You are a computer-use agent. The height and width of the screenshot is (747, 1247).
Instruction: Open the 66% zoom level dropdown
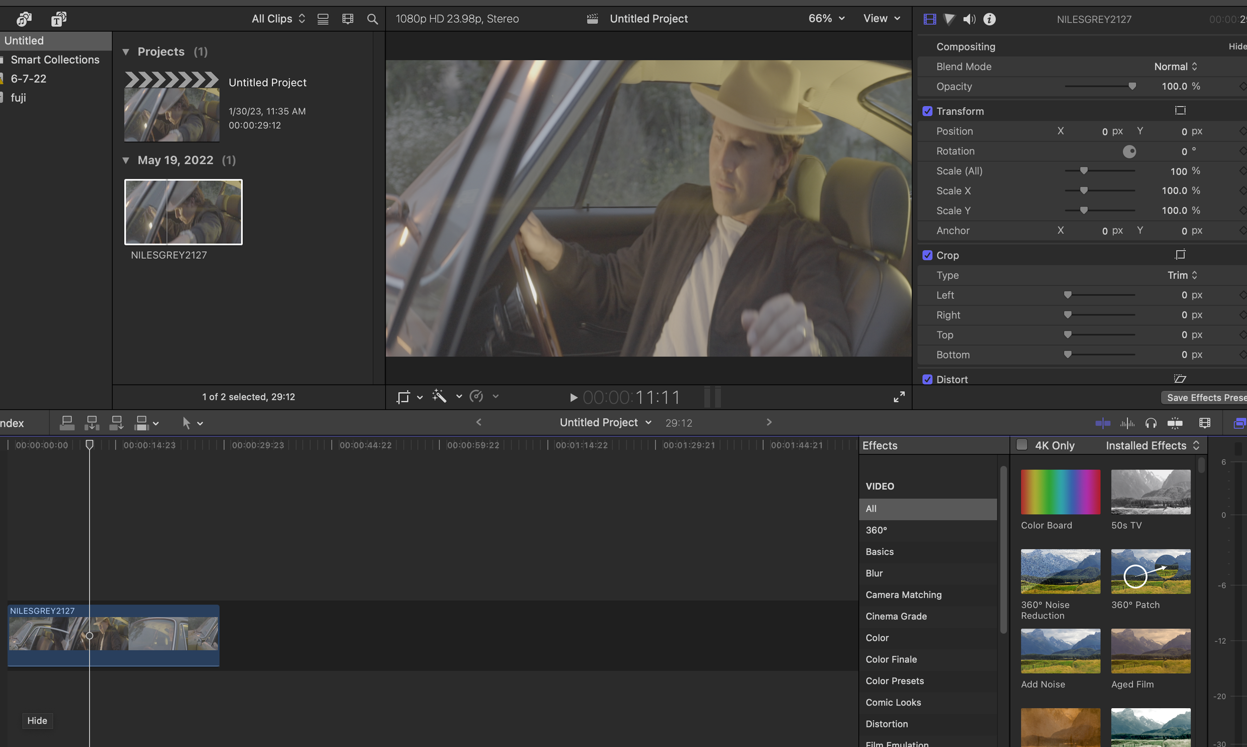point(827,19)
